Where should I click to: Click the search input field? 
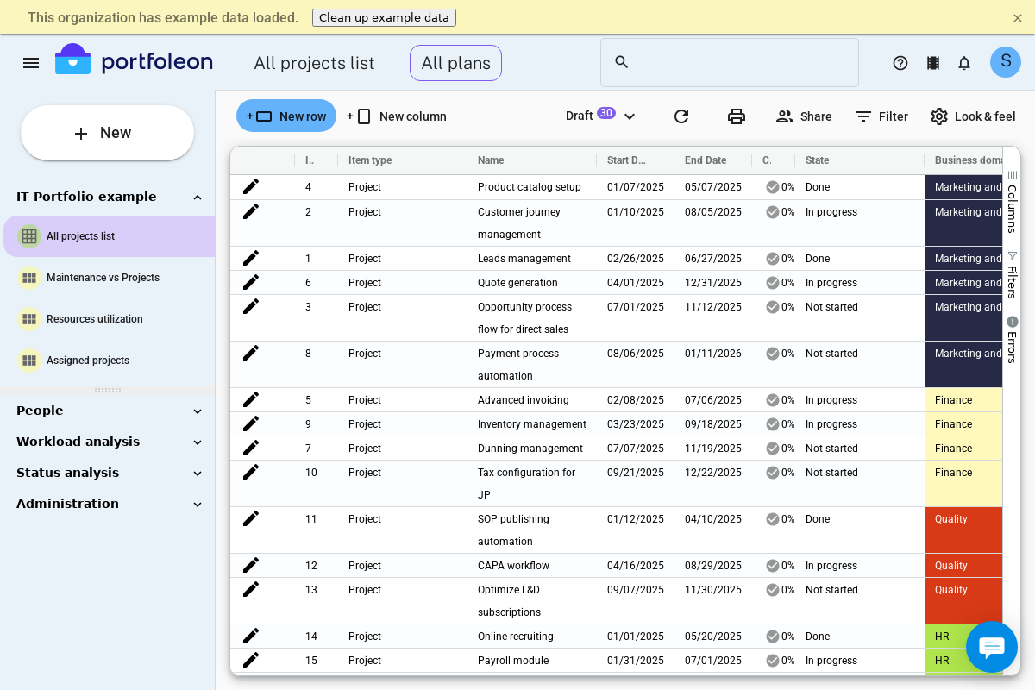pyautogui.click(x=730, y=62)
